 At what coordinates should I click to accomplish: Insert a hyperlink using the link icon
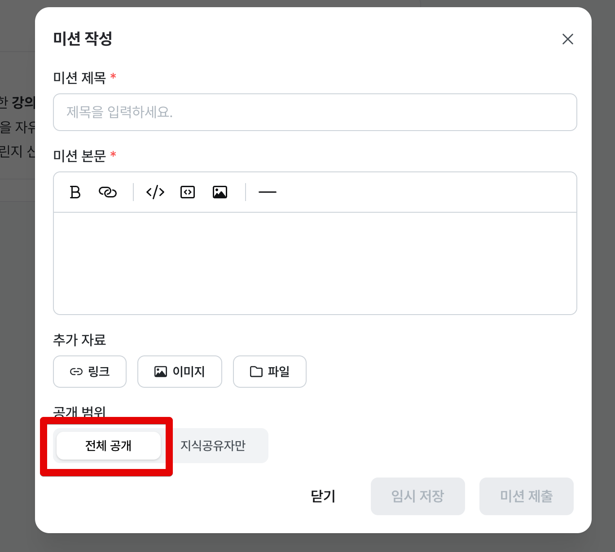pos(108,192)
